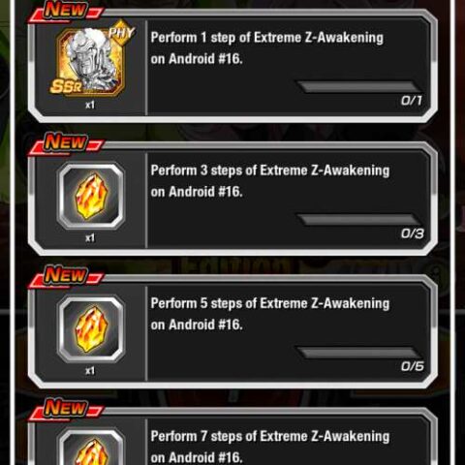
Task: Tap the NEW badge above the 7 steps mission
Action: 66,409
